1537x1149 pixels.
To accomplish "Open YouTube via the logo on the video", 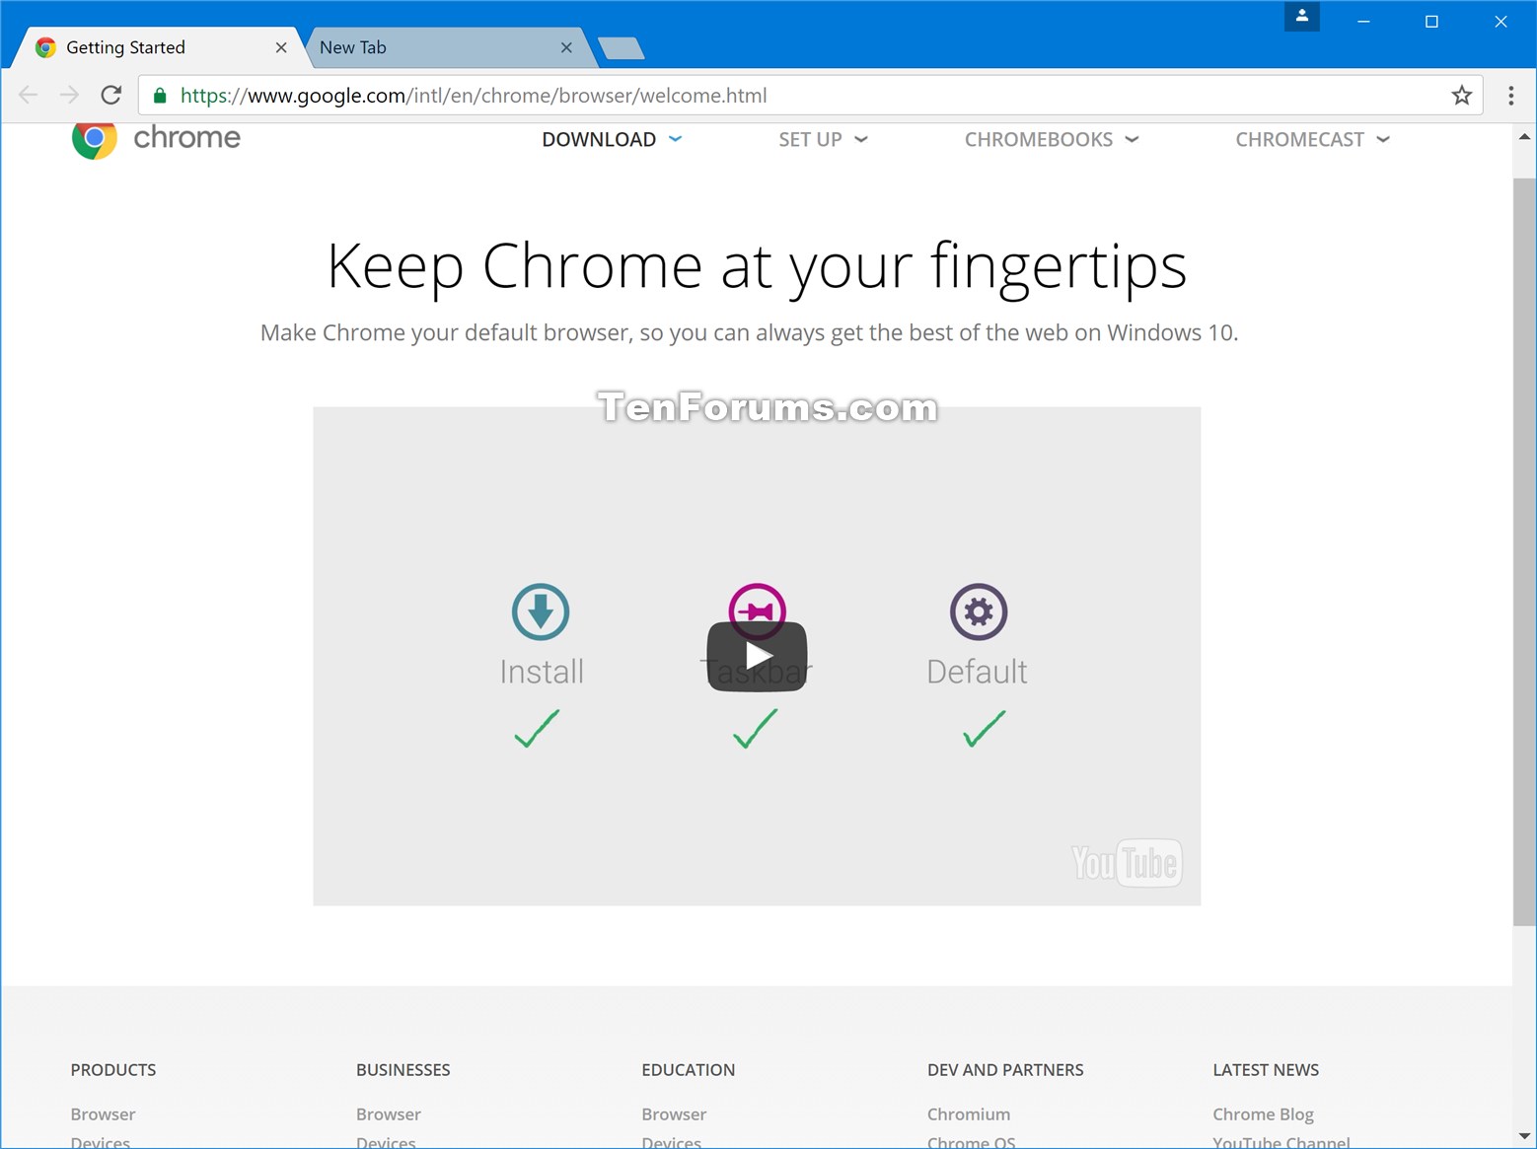I will pyautogui.click(x=1127, y=863).
